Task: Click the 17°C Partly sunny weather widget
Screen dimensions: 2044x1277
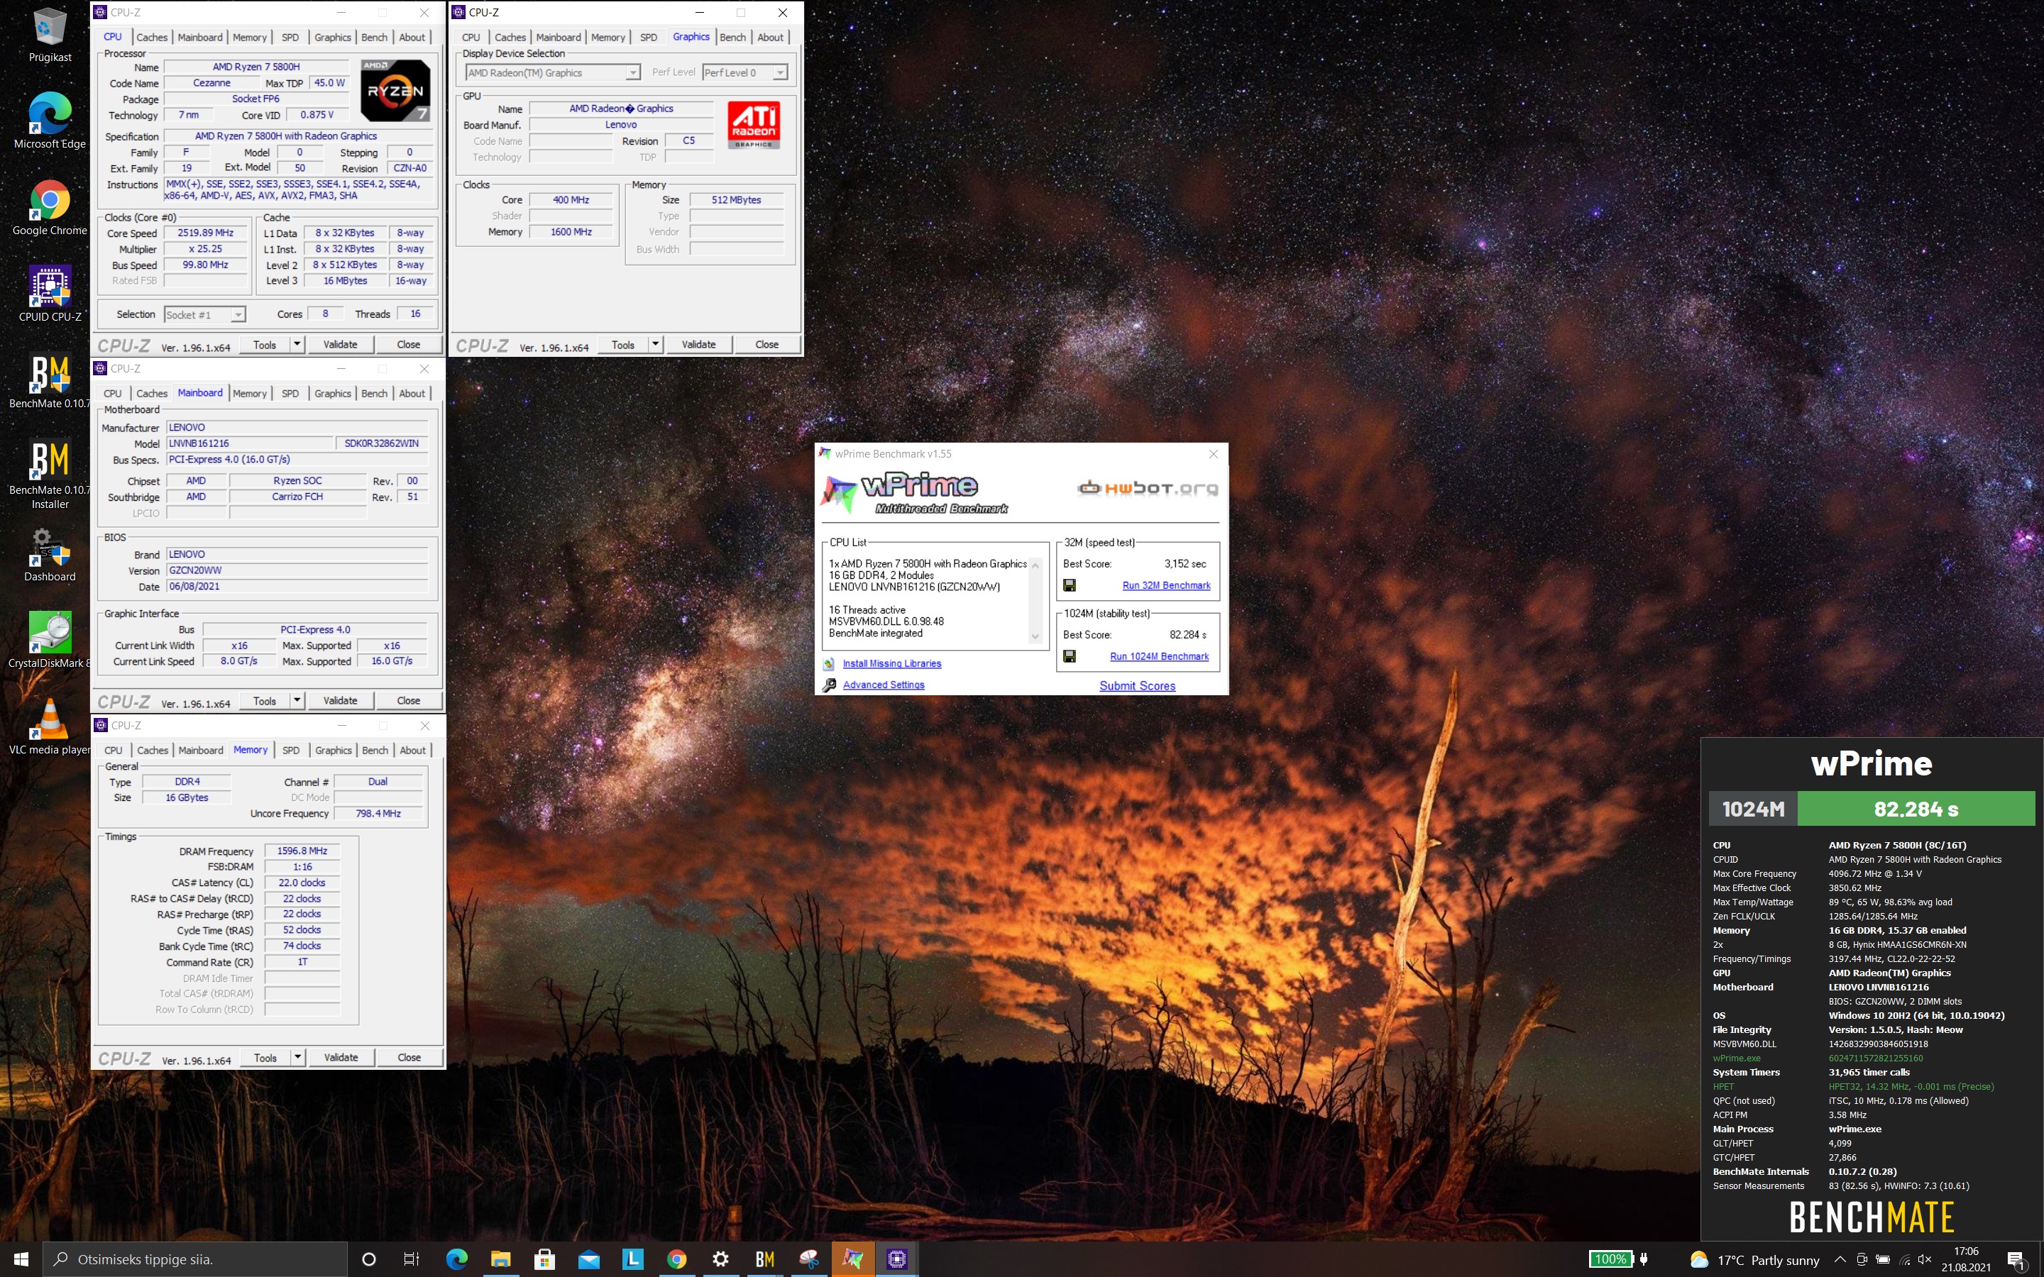Action: (1754, 1260)
